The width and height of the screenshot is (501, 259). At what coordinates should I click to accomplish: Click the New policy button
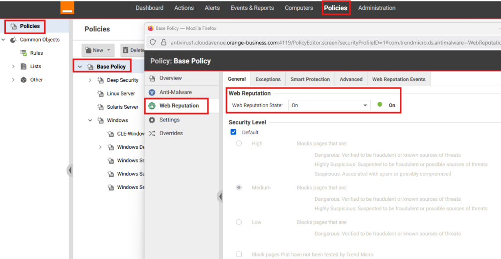(97, 50)
